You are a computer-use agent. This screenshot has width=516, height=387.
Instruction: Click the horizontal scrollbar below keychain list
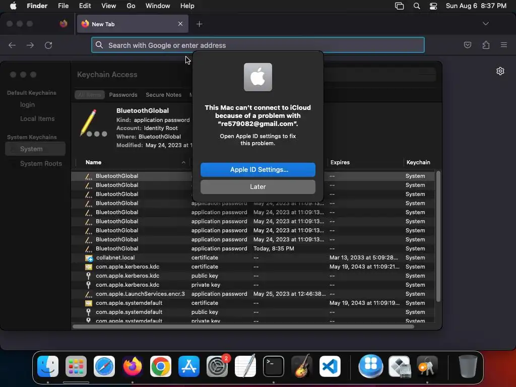pos(243,327)
